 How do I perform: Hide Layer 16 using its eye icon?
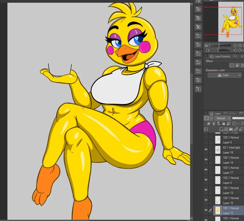tap(206, 200)
